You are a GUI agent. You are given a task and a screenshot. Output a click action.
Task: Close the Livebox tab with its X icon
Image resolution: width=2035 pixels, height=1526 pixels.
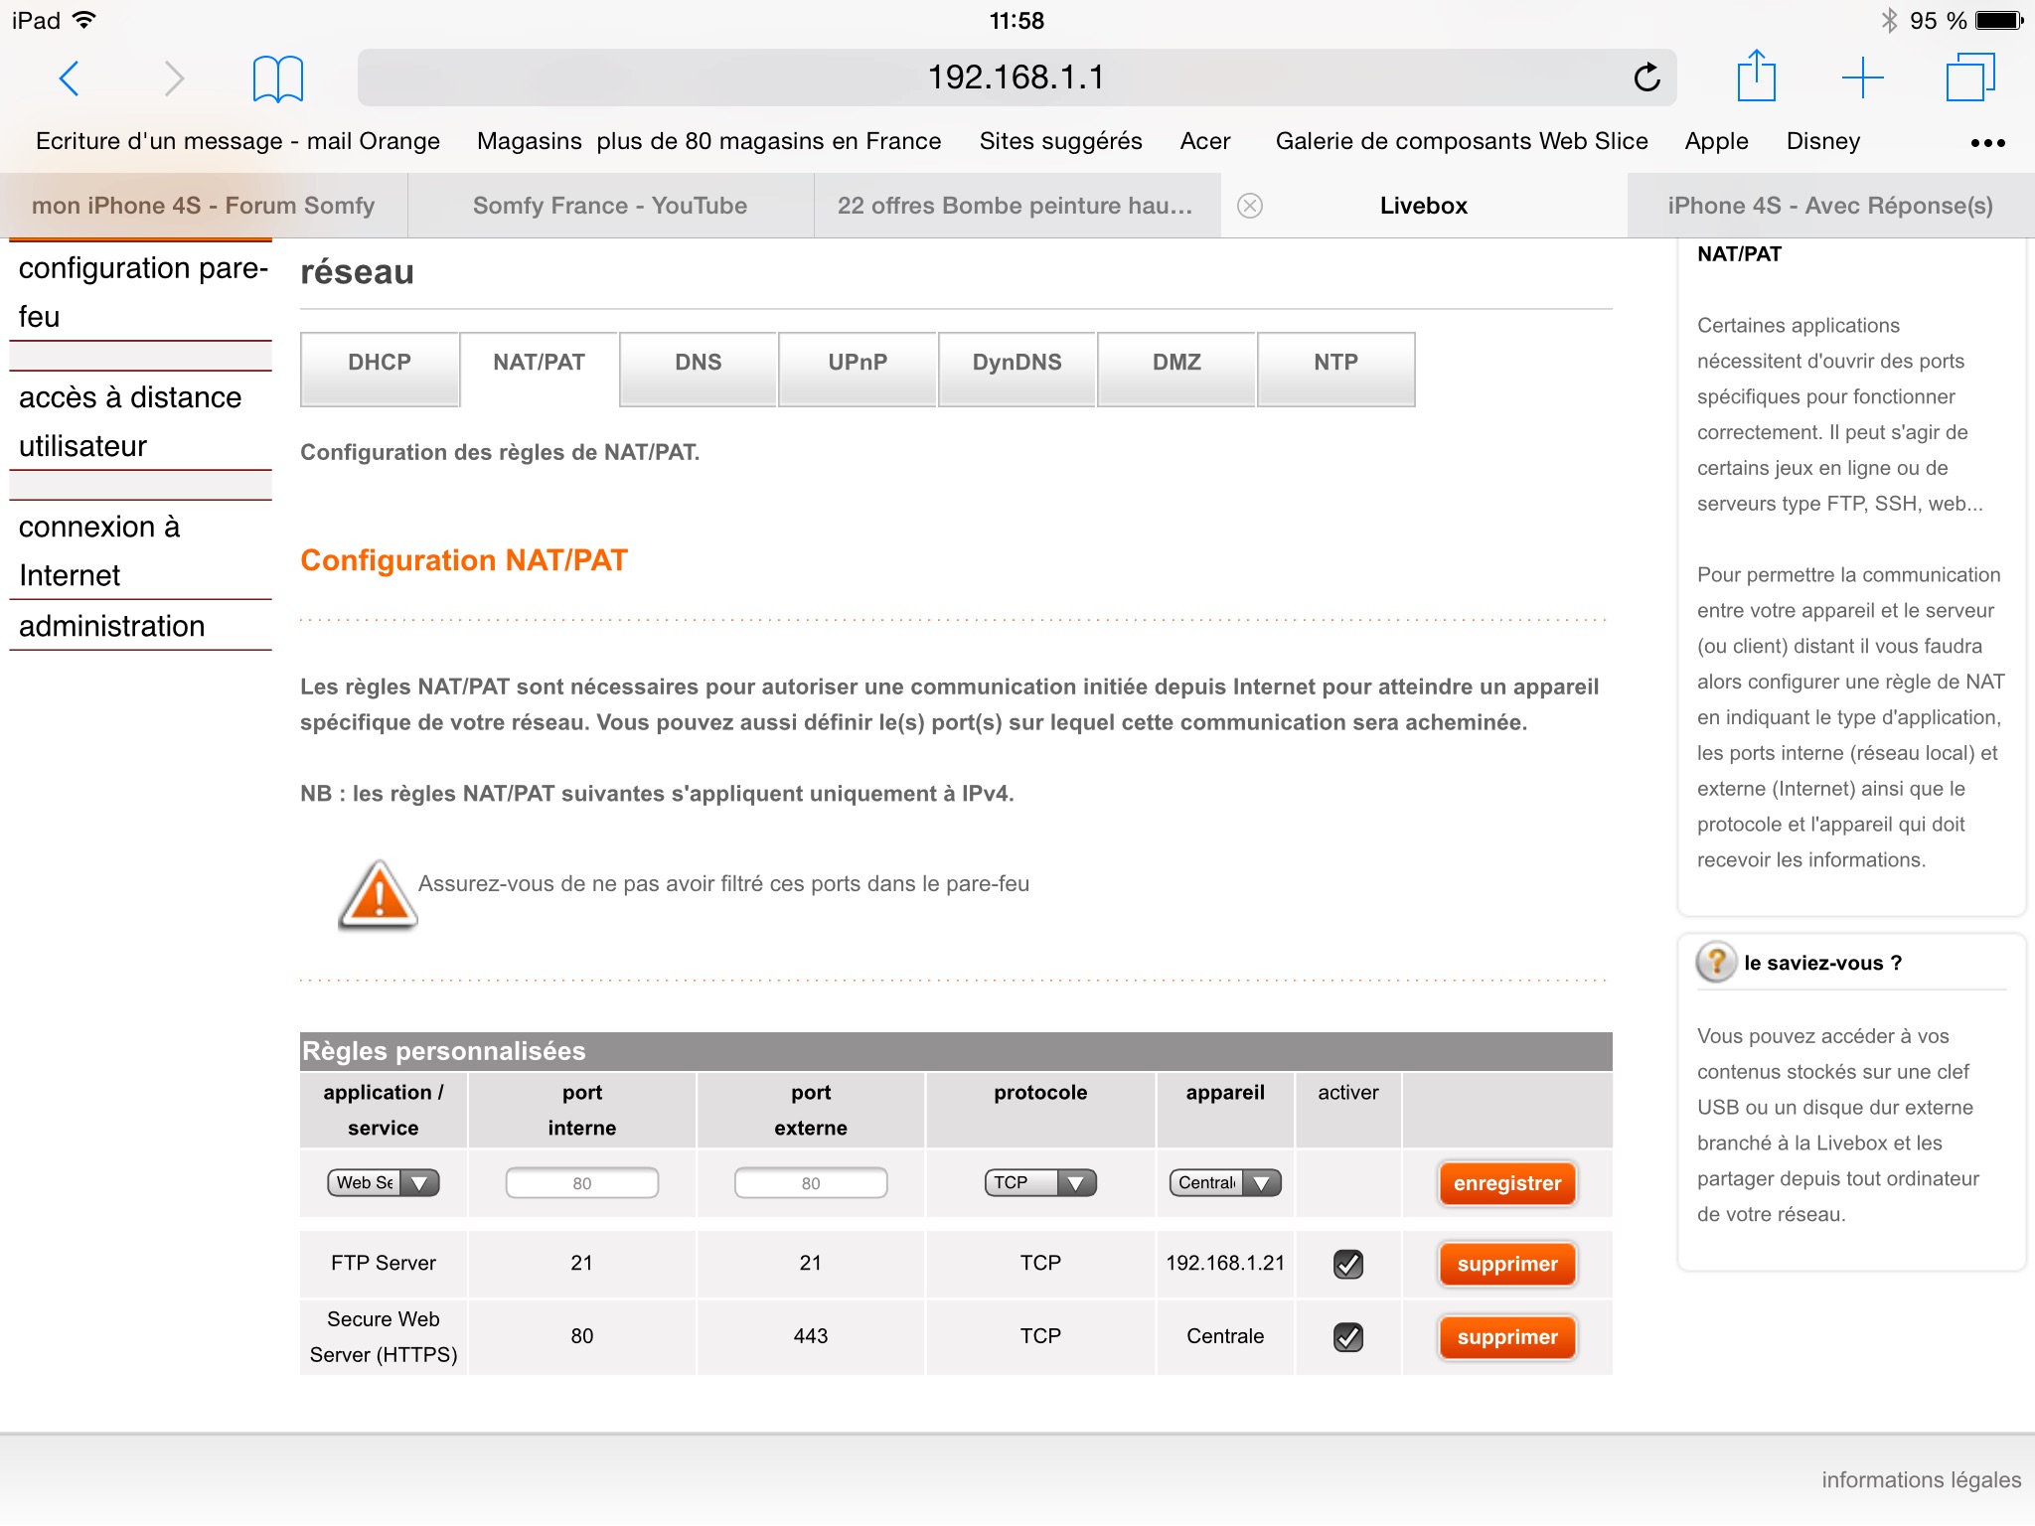click(x=1250, y=206)
